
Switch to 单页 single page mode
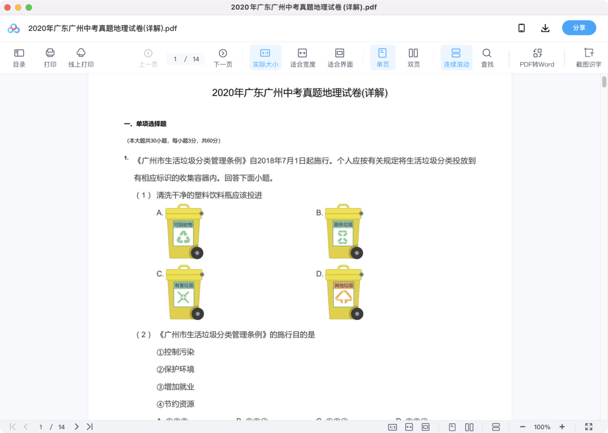(383, 58)
